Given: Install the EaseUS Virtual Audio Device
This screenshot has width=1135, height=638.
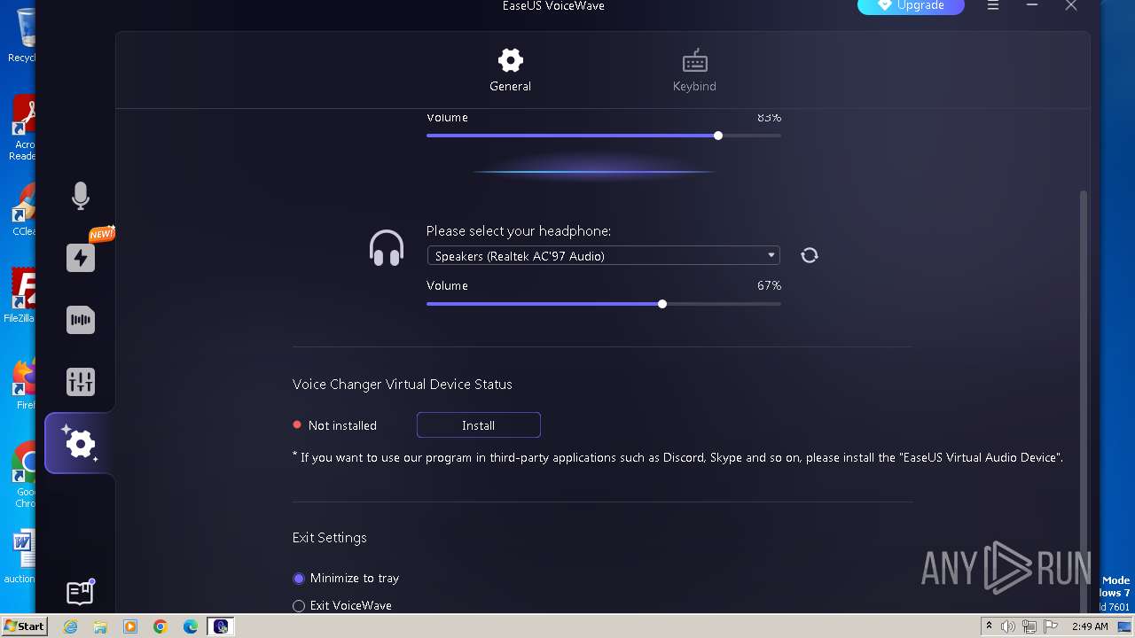Looking at the screenshot, I should (478, 425).
